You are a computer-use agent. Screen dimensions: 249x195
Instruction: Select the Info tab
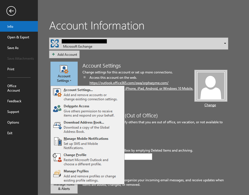coord(19,27)
